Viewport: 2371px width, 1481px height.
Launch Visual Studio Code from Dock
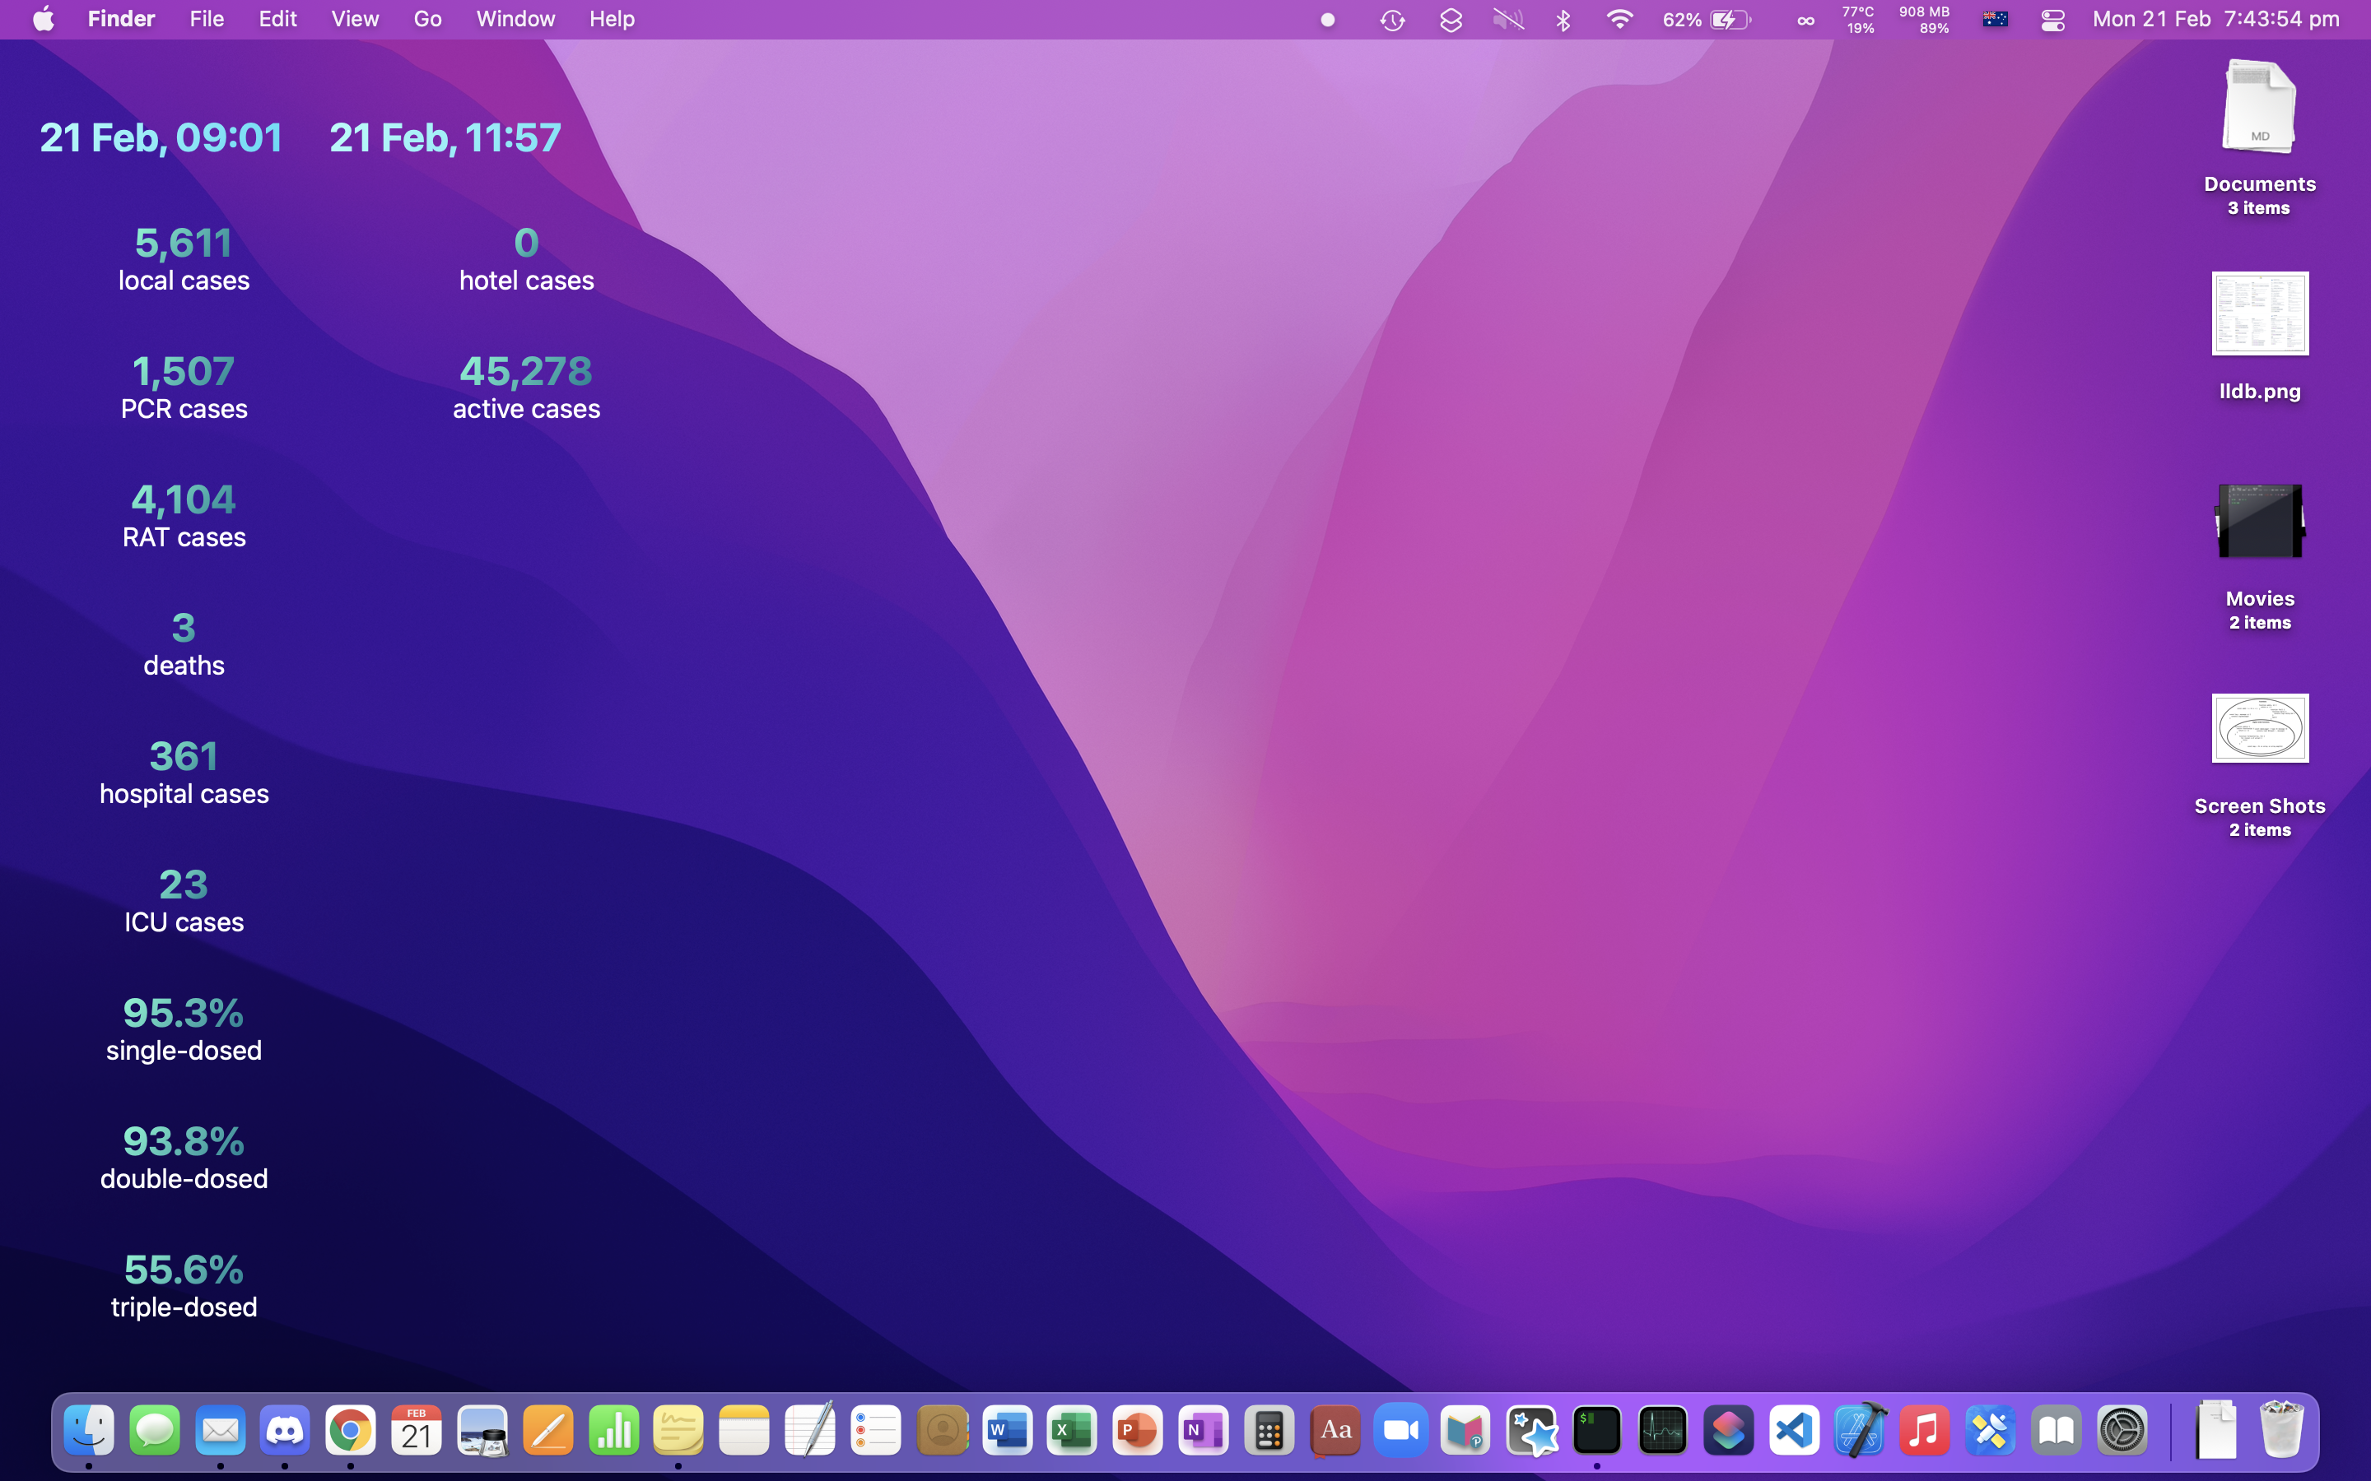pos(1794,1431)
